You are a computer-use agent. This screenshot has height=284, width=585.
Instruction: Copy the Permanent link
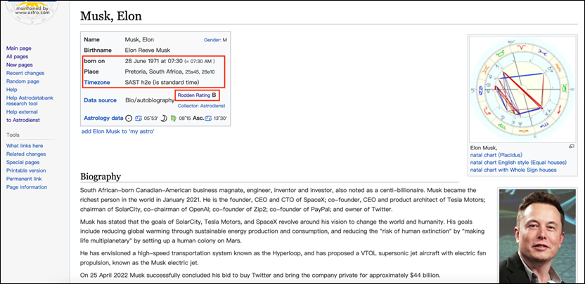click(x=24, y=179)
